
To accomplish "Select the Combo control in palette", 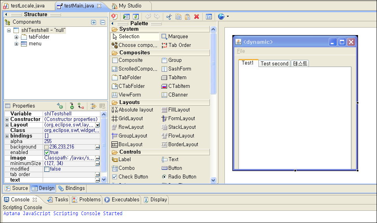I will tap(123, 168).
